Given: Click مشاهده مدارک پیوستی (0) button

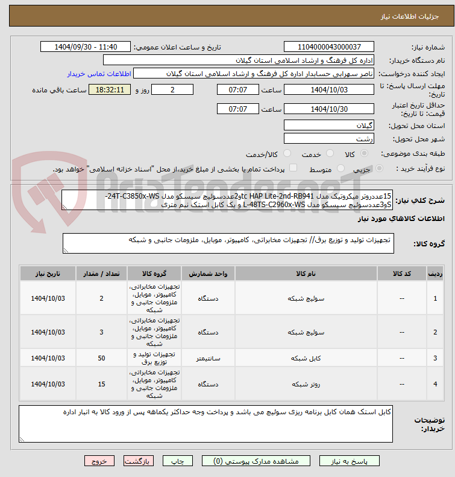Looking at the screenshot, I should (256, 461).
